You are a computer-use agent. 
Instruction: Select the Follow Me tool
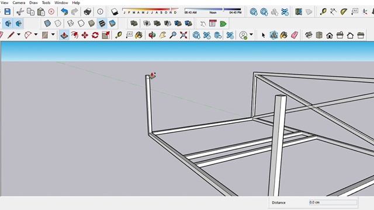(74, 35)
